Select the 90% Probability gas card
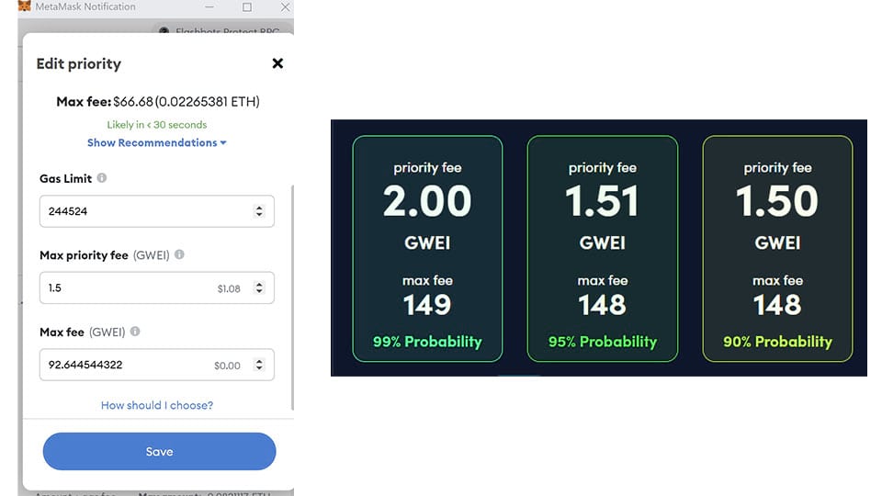The width and height of the screenshot is (882, 496). coord(777,249)
